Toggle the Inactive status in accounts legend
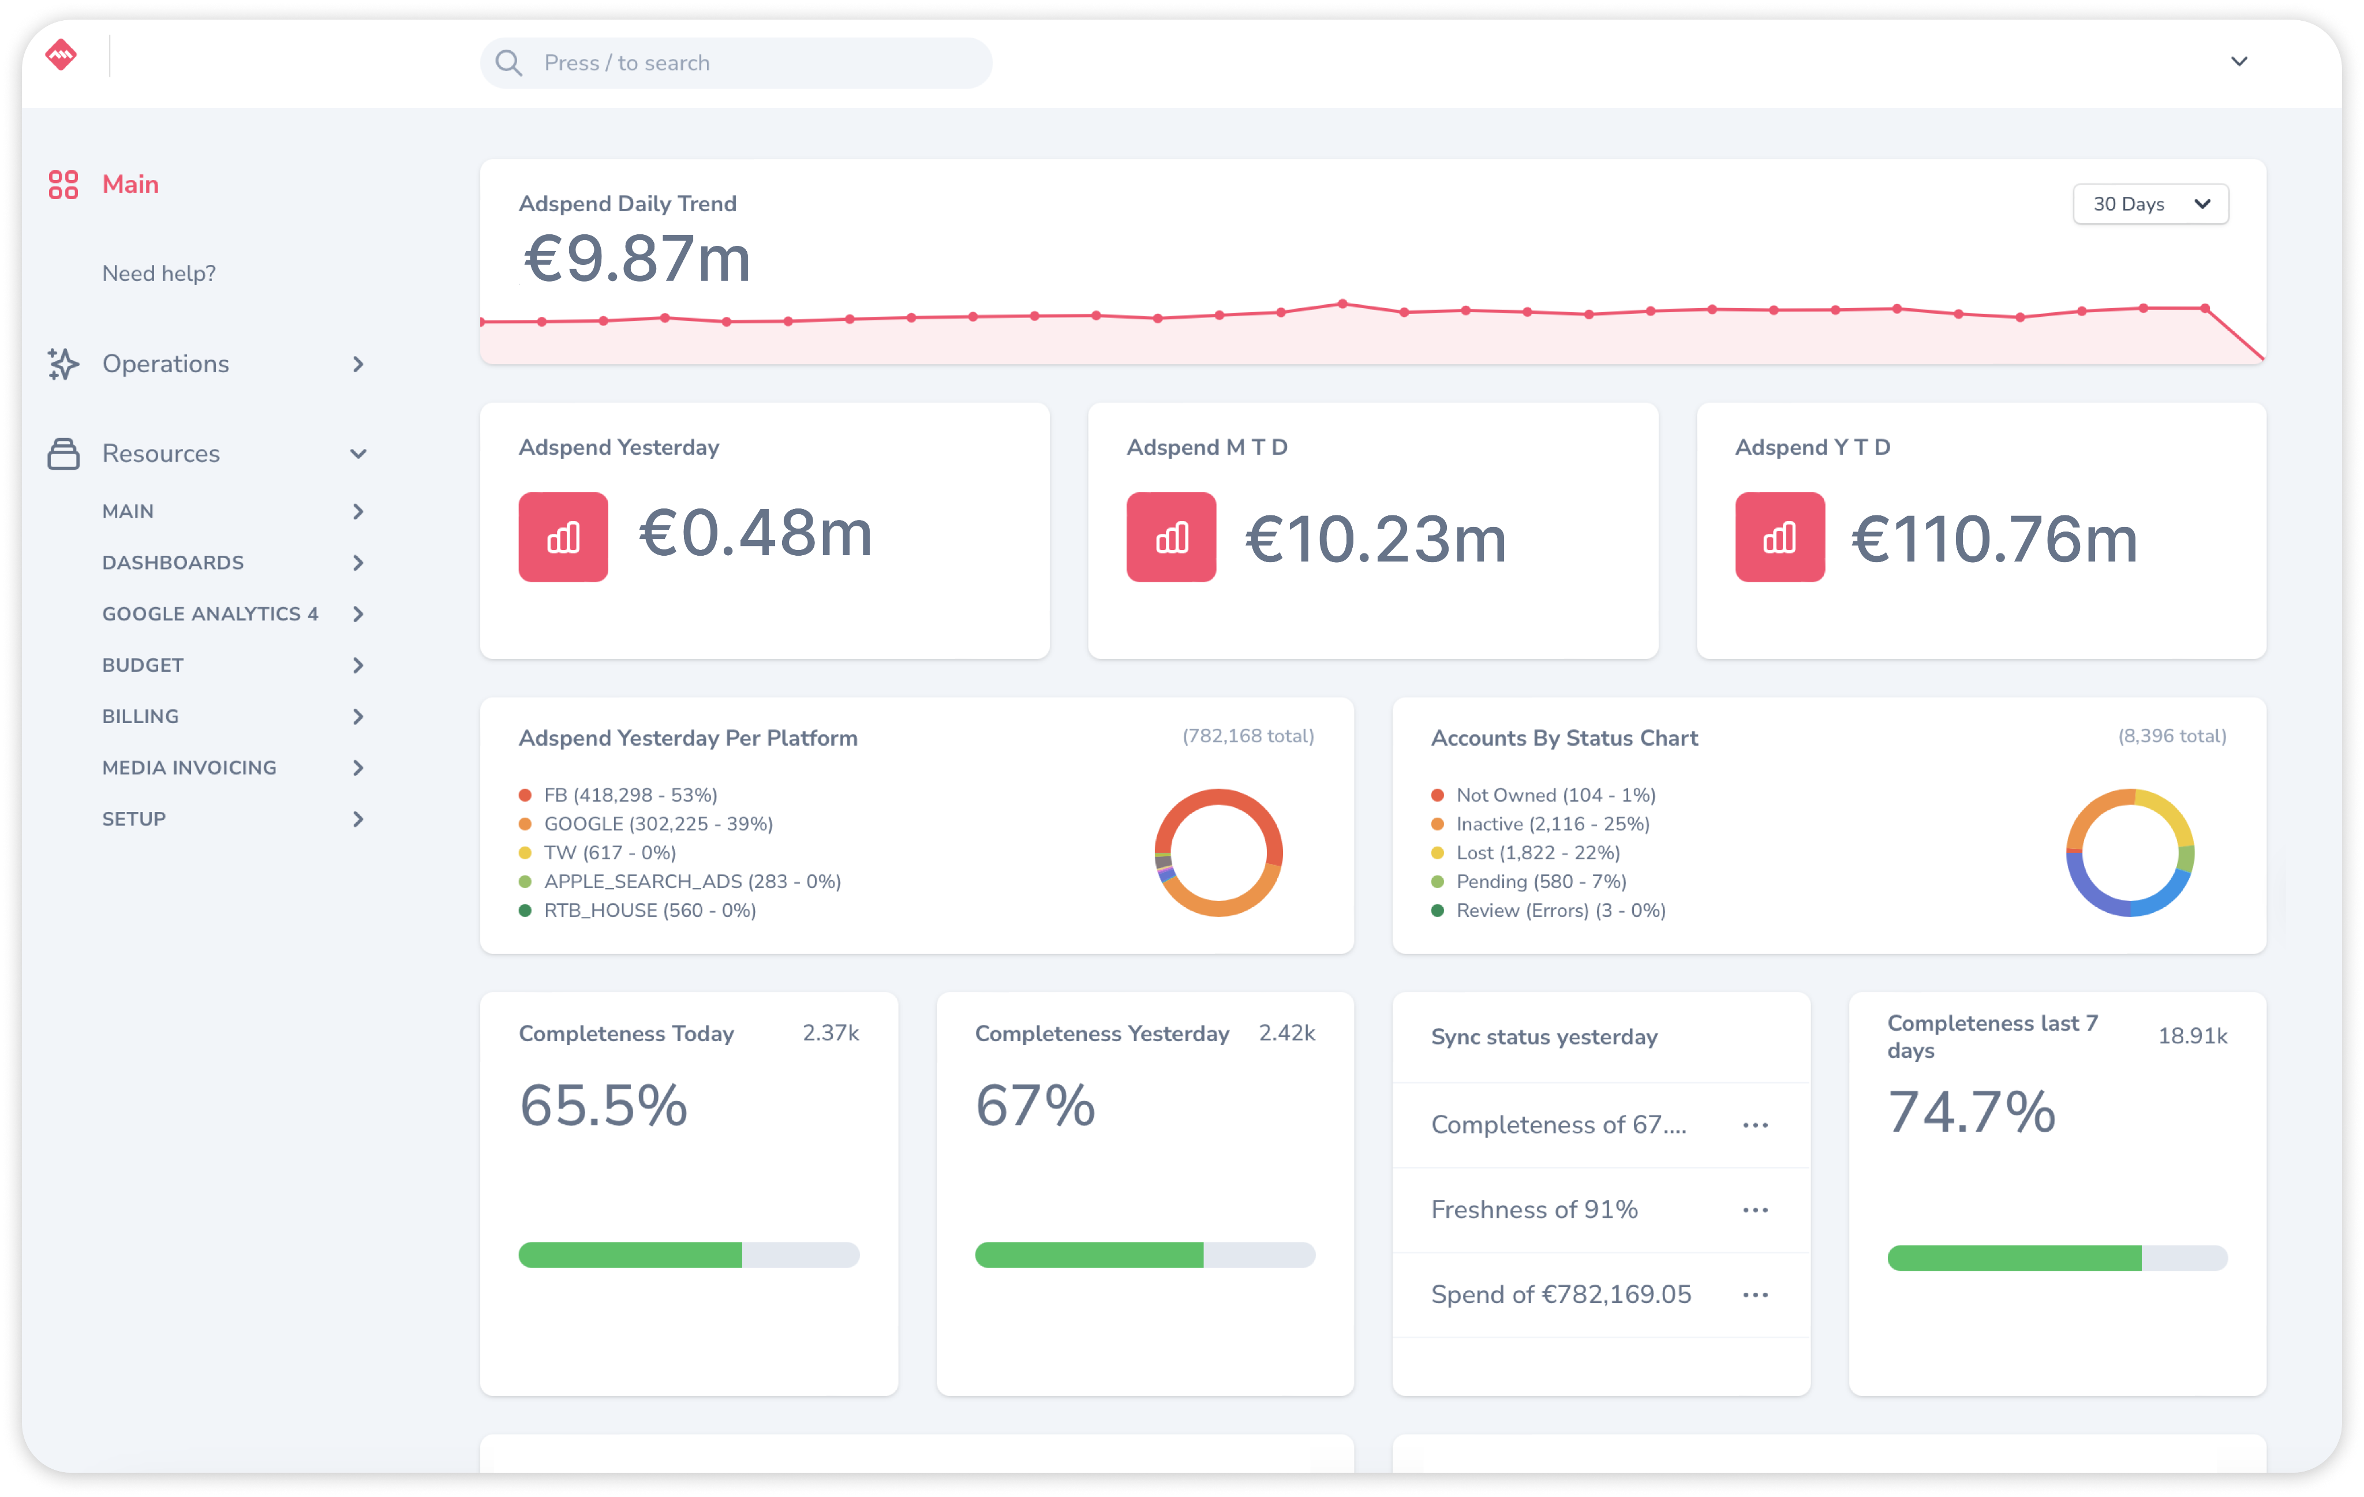The width and height of the screenshot is (2364, 1497). tap(1554, 824)
